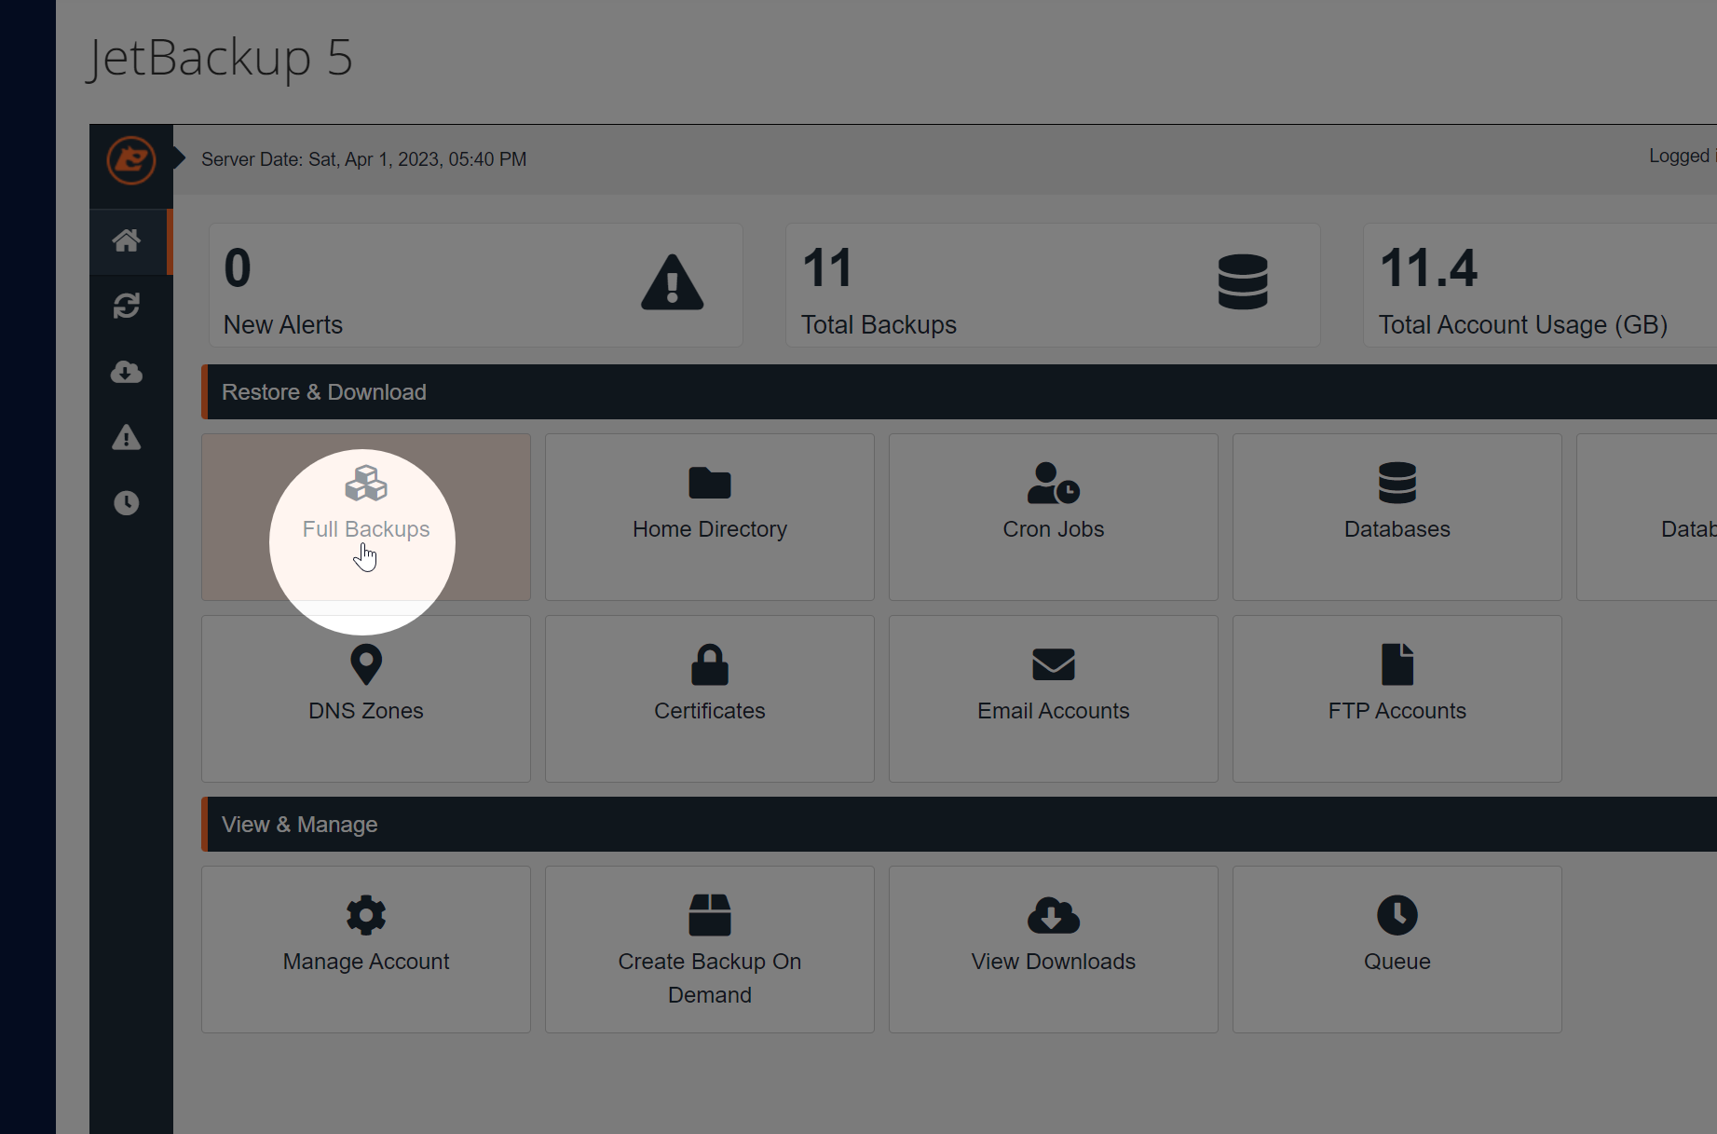Viewport: 1717px width, 1134px height.
Task: Open the Queue label in View & Manage
Action: coord(1397,962)
